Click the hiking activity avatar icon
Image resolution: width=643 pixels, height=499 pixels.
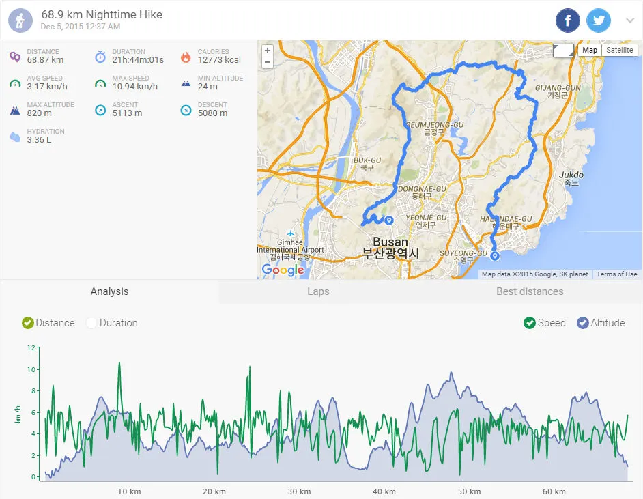click(20, 20)
